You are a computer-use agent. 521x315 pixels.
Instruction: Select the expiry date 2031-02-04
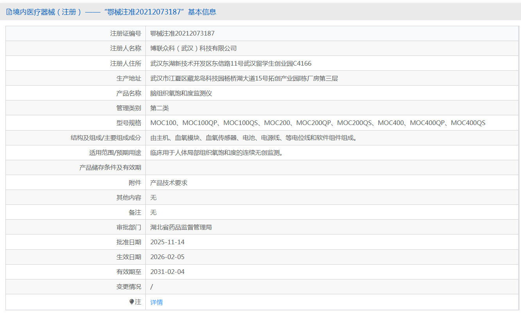click(x=167, y=272)
